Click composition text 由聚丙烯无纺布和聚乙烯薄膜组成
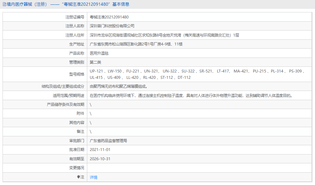This screenshot has width=315, height=185. 118,86
